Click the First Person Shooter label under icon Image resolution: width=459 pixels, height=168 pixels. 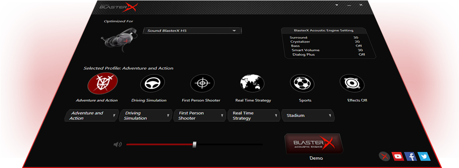click(x=201, y=100)
